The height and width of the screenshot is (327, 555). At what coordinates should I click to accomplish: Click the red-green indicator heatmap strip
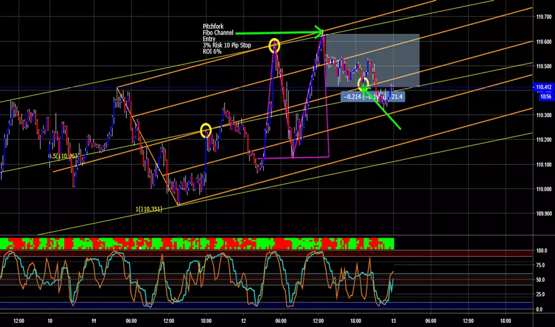pyautogui.click(x=197, y=244)
